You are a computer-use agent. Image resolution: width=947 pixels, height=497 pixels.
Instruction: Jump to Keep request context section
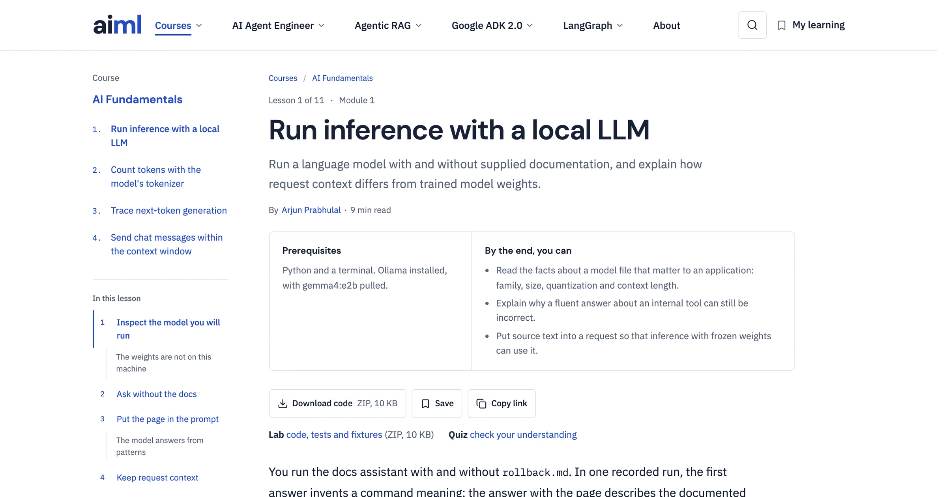[x=157, y=478]
